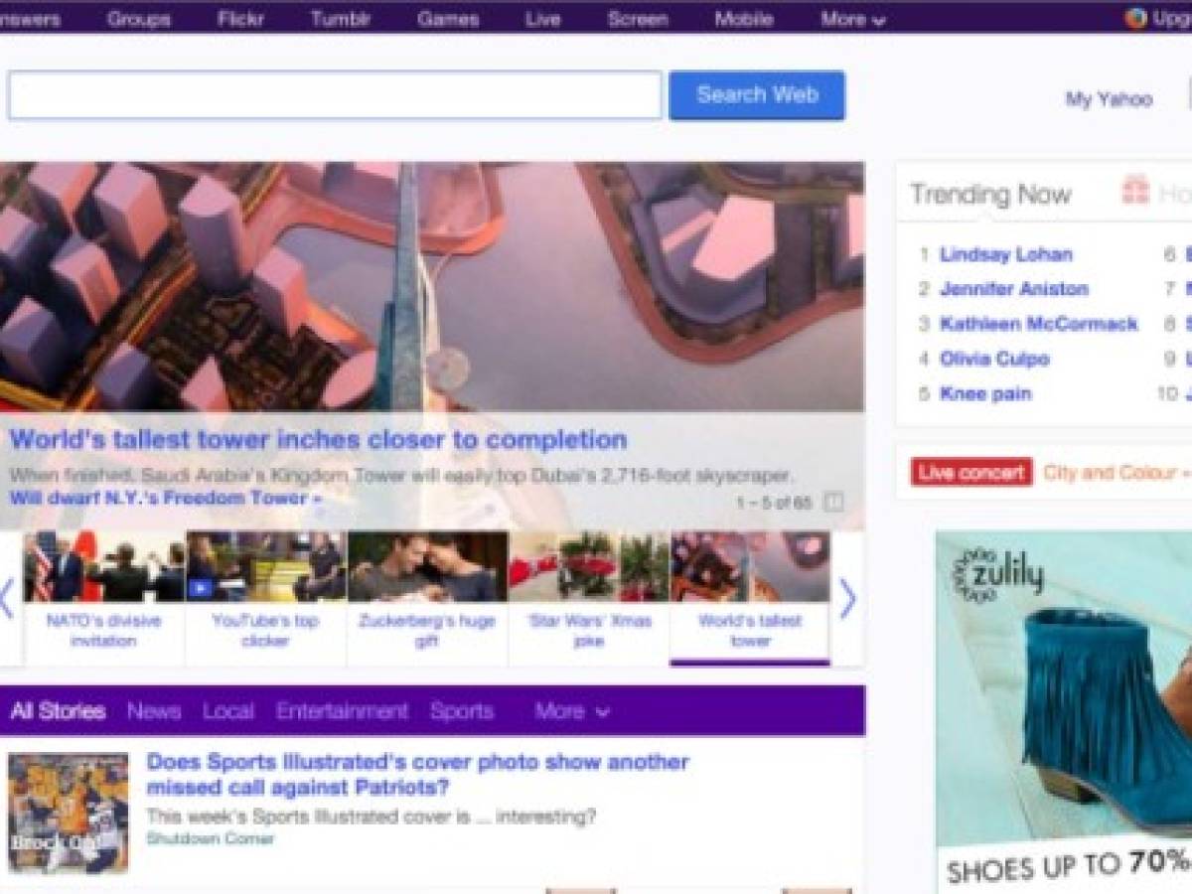Click the Kingdom Tower hero image
The width and height of the screenshot is (1192, 894).
tap(432, 287)
